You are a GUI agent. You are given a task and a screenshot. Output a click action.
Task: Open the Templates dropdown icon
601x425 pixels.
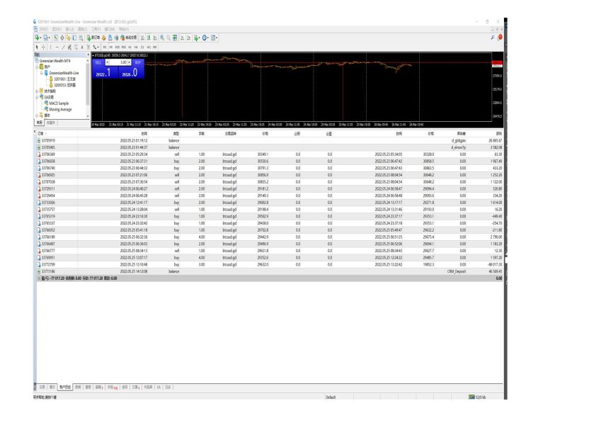pos(214,38)
